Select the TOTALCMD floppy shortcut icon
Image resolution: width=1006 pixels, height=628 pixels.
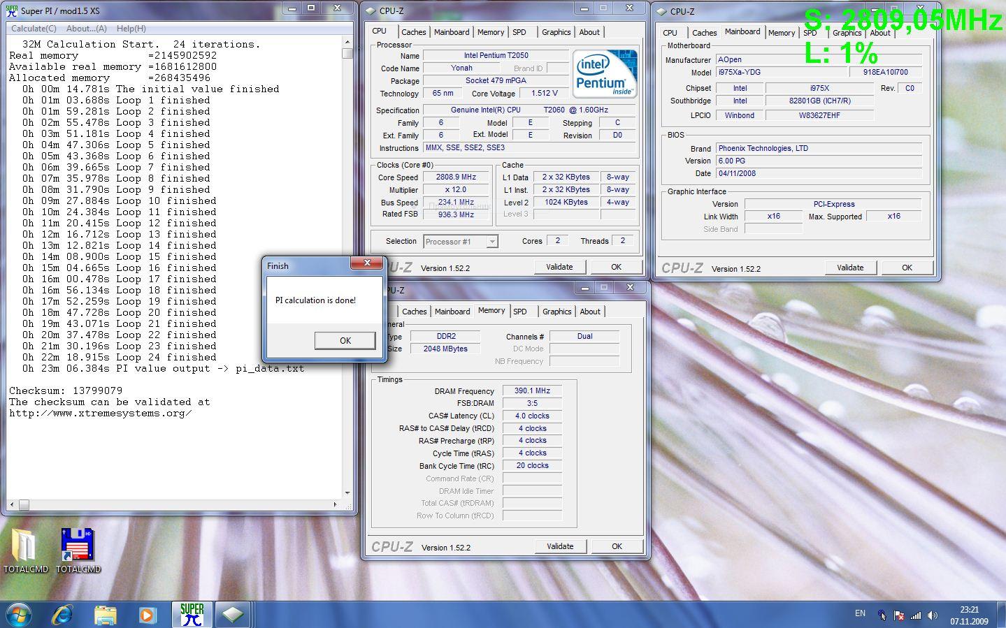click(x=78, y=551)
